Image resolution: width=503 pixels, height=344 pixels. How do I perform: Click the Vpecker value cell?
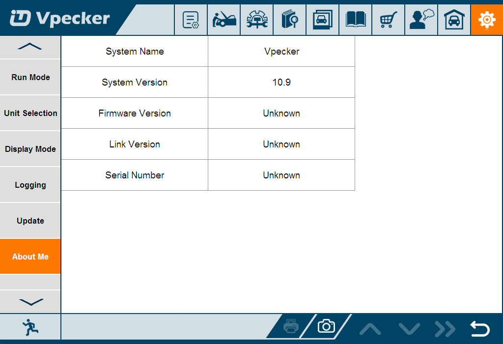pyautogui.click(x=281, y=51)
